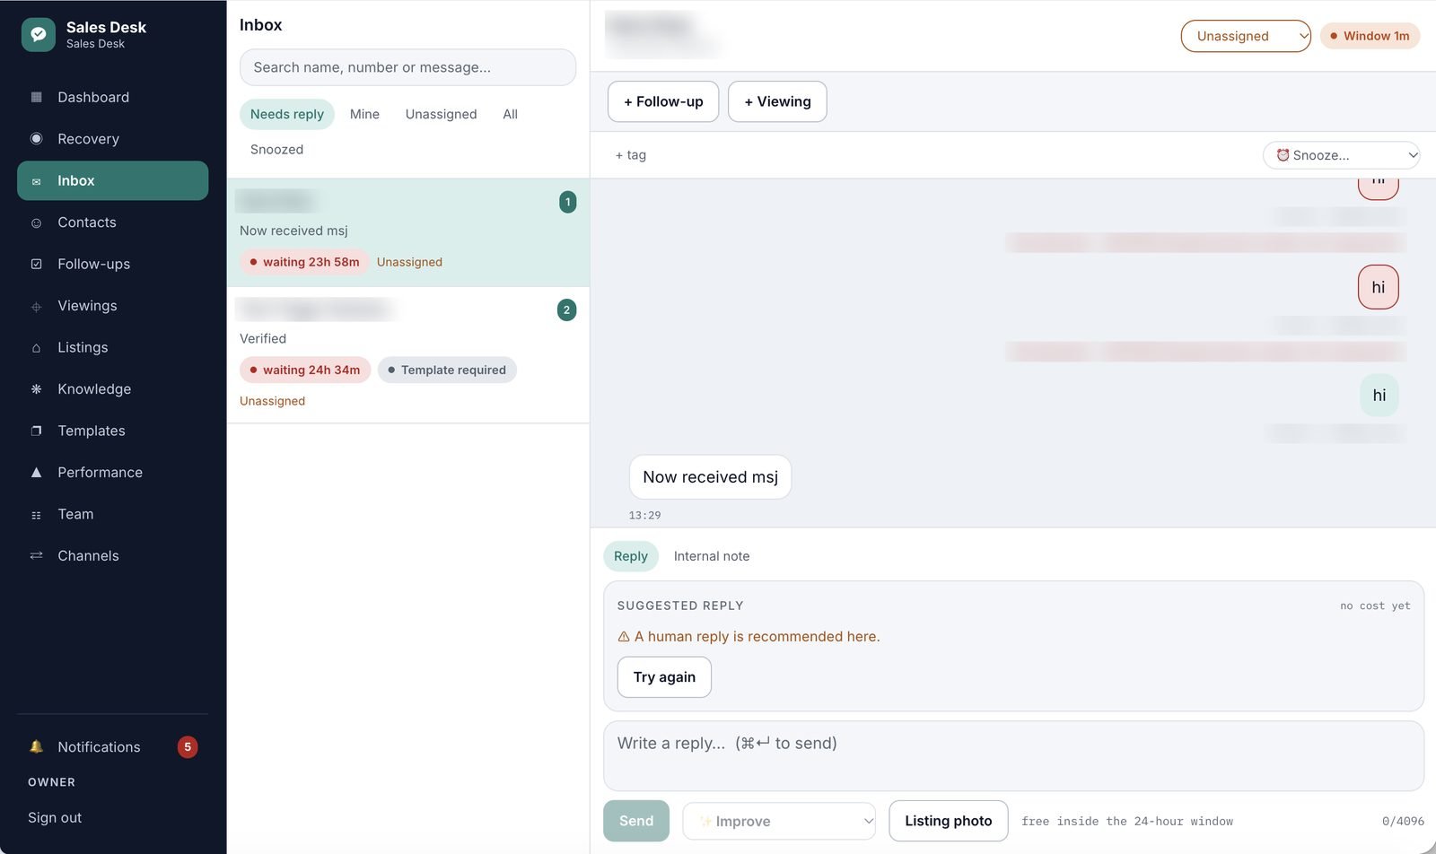Focus the search name or number field
Image resolution: width=1436 pixels, height=854 pixels.
(x=407, y=67)
